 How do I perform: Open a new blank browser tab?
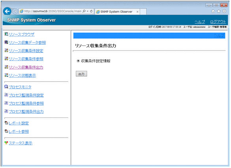[x=143, y=11]
